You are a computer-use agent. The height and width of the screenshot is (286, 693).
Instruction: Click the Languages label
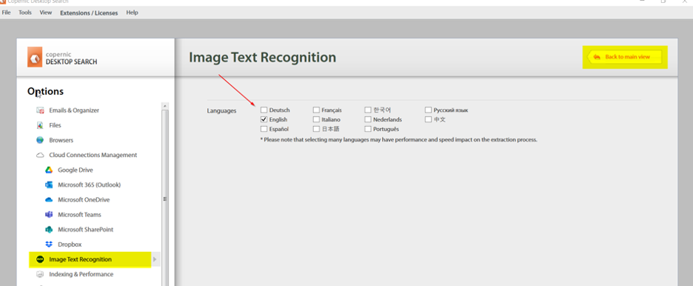coord(221,110)
